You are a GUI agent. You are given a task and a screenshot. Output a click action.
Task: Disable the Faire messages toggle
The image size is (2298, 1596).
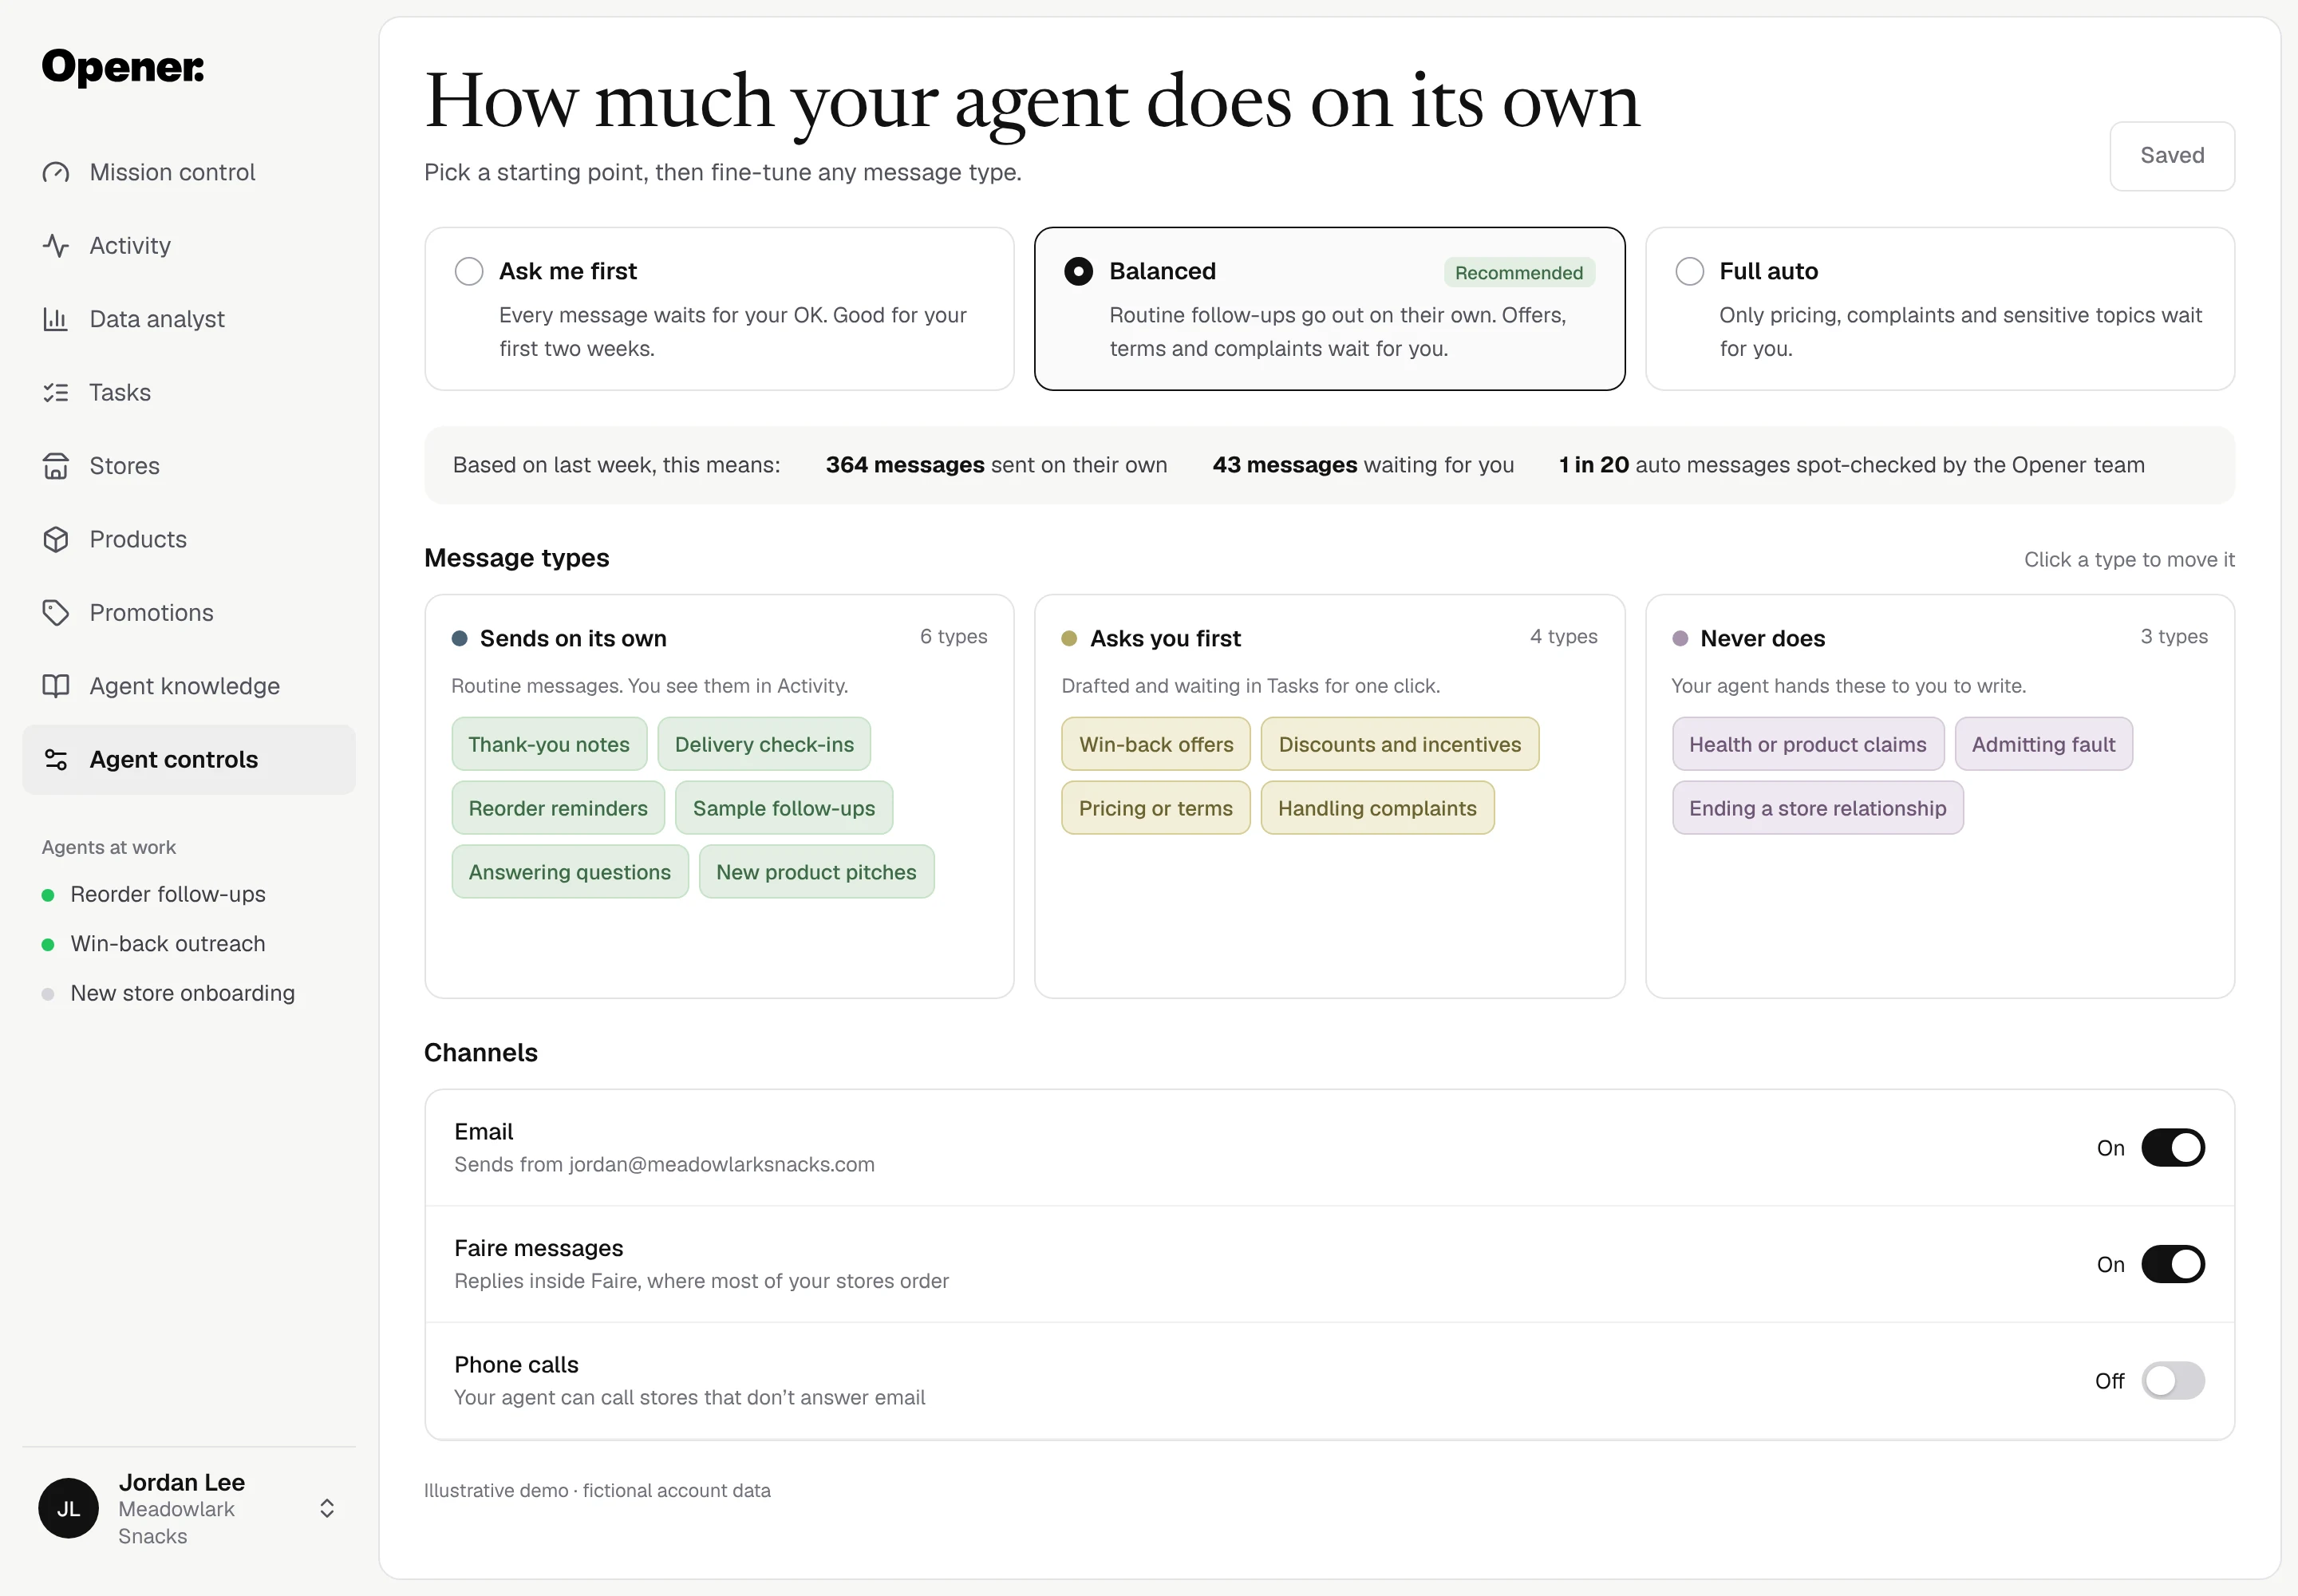point(2172,1264)
